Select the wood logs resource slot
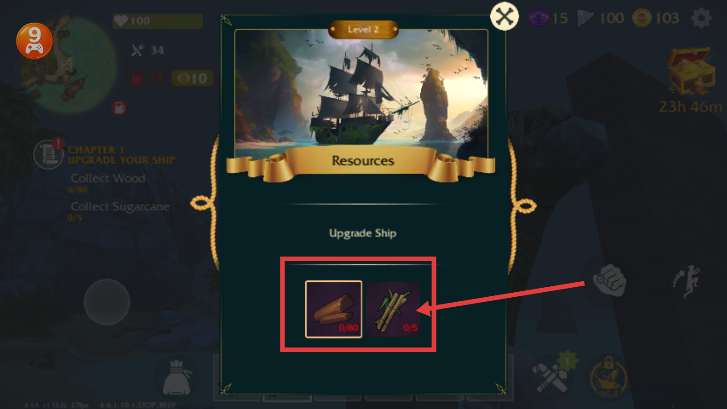 [334, 309]
